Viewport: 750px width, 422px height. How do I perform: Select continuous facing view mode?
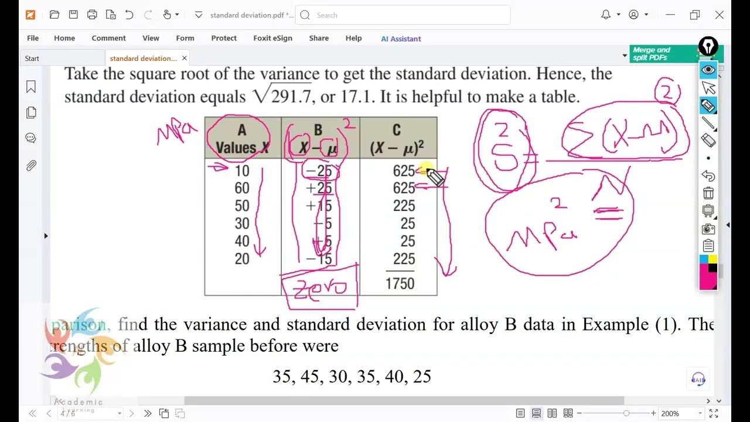click(568, 413)
